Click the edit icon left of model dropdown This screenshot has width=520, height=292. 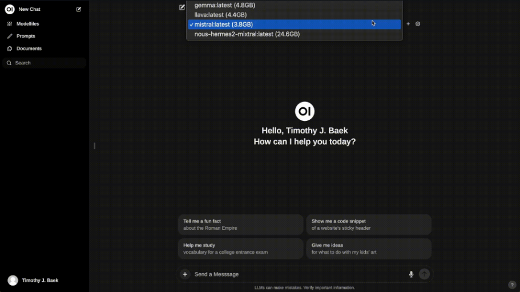pos(182,7)
